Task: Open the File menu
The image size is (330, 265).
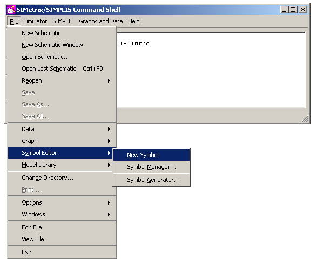Action: click(x=14, y=22)
